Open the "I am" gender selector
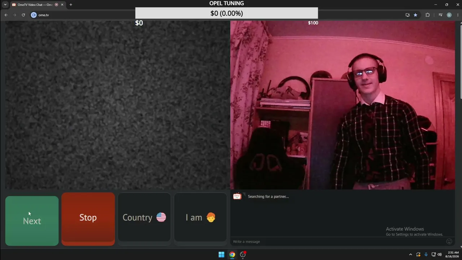This screenshot has height=260, width=462. [200, 217]
